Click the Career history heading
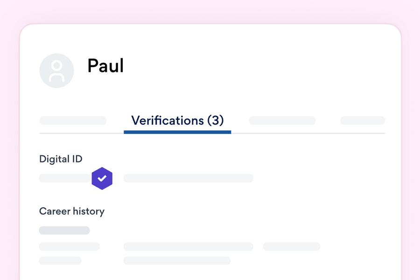 click(x=72, y=211)
